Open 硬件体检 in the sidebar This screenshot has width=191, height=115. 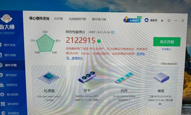tap(9, 45)
